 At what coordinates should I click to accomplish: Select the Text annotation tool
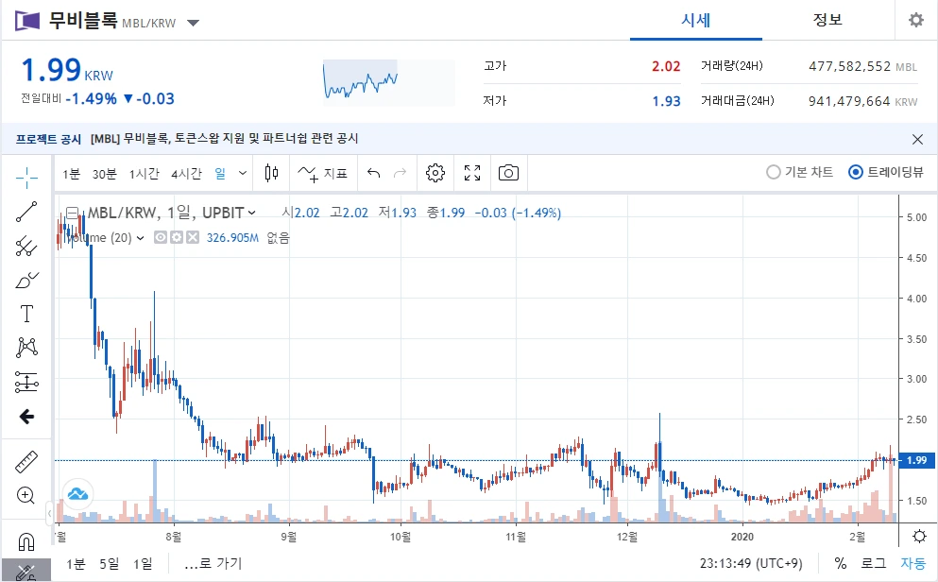pos(26,313)
